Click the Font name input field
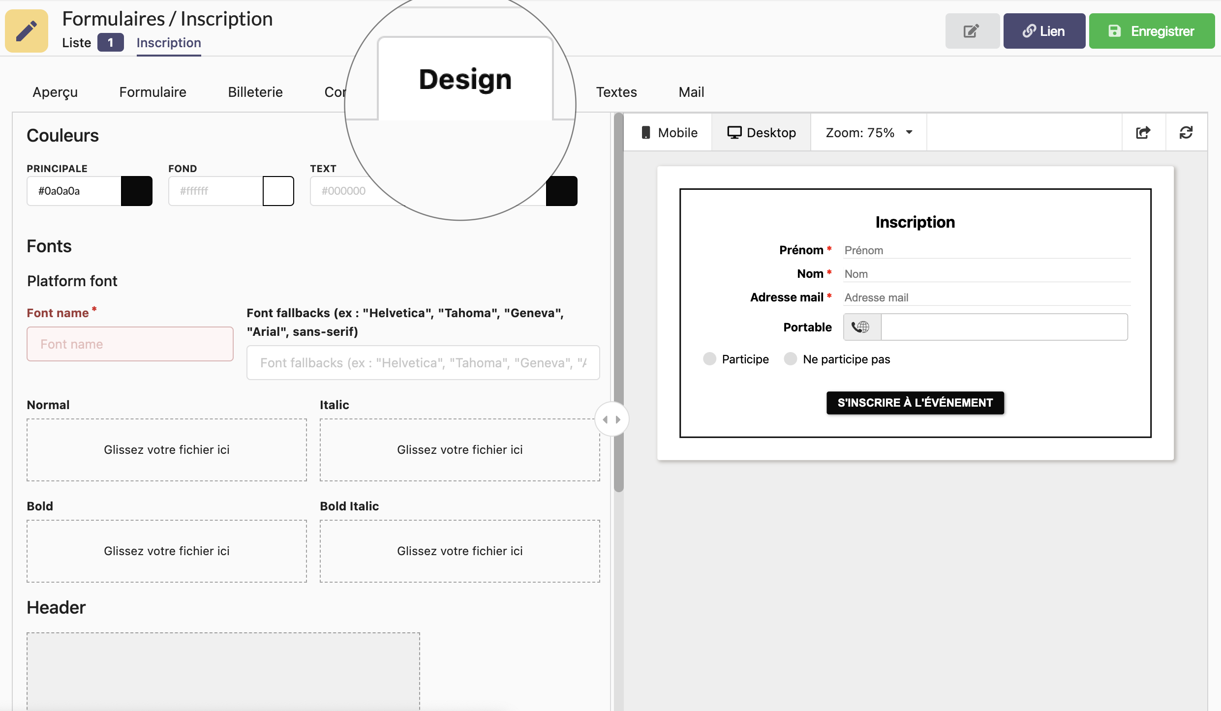 [130, 344]
